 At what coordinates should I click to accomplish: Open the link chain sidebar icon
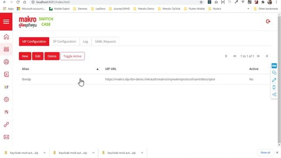(x=6, y=125)
